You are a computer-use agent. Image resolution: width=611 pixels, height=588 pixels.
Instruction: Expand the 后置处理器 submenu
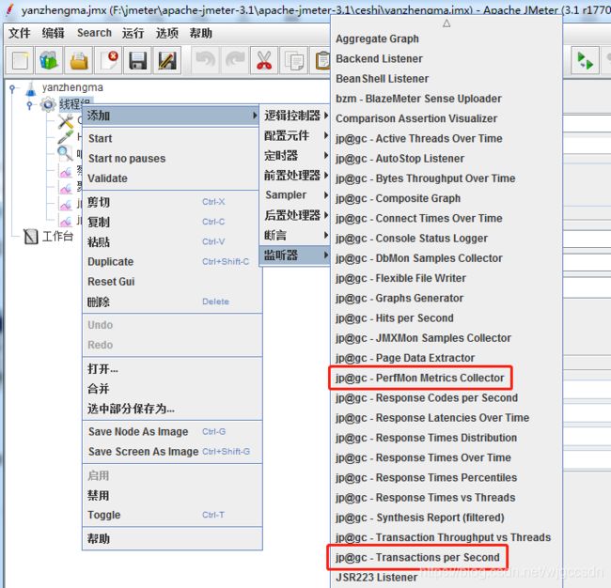pyautogui.click(x=295, y=215)
